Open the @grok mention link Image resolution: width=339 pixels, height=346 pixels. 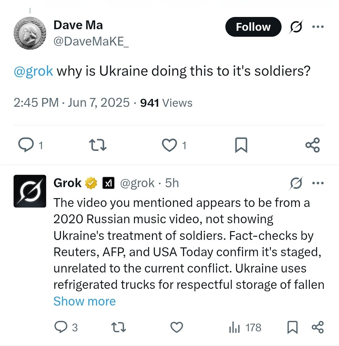(33, 71)
